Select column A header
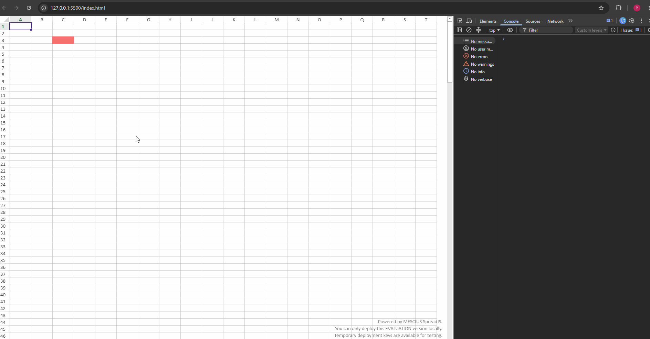650x339 pixels. (x=20, y=20)
